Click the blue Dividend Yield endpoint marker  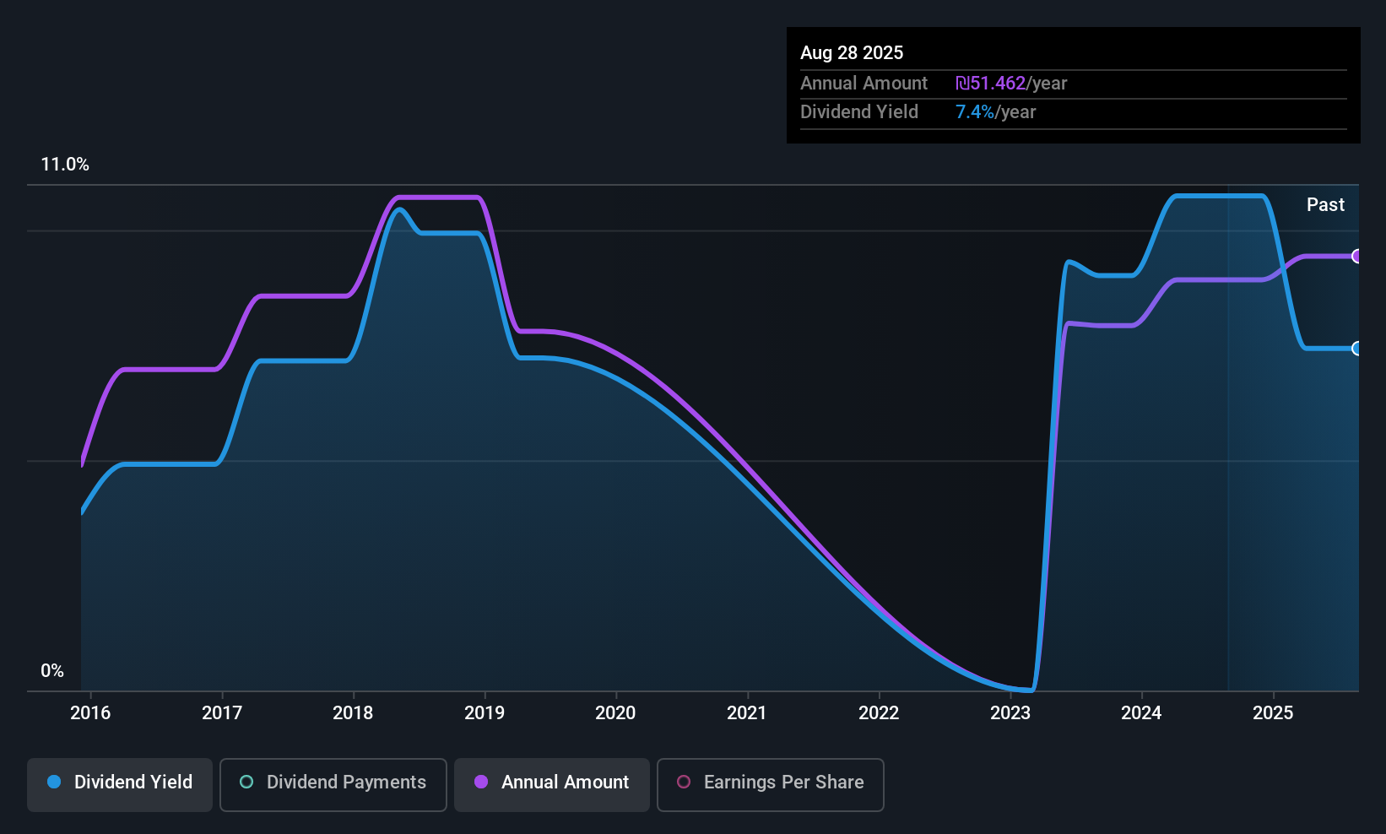(1356, 349)
